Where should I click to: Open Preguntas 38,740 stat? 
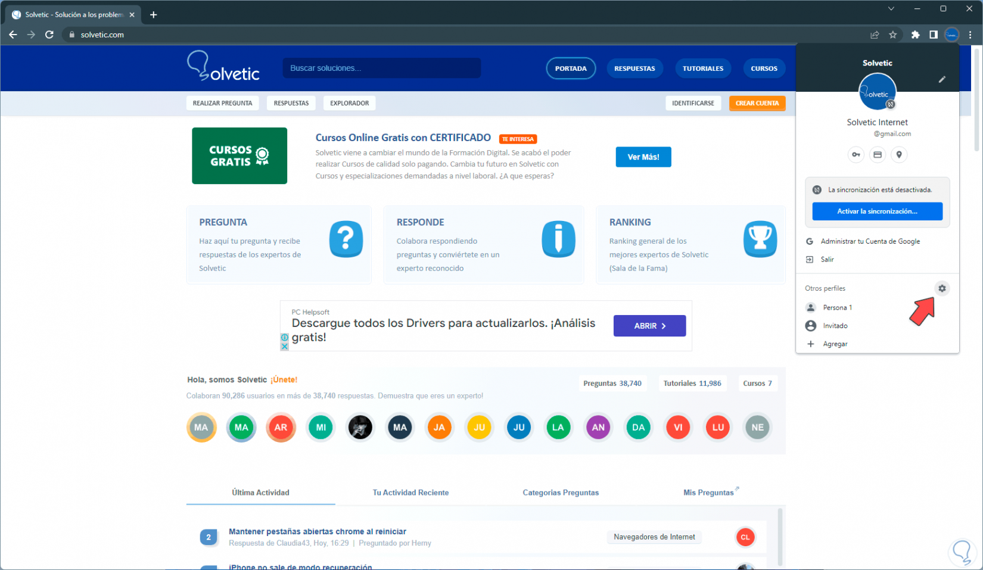click(x=612, y=384)
